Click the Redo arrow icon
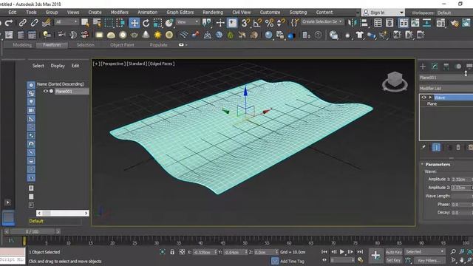The height and width of the screenshot is (266, 473). [x=9, y=23]
